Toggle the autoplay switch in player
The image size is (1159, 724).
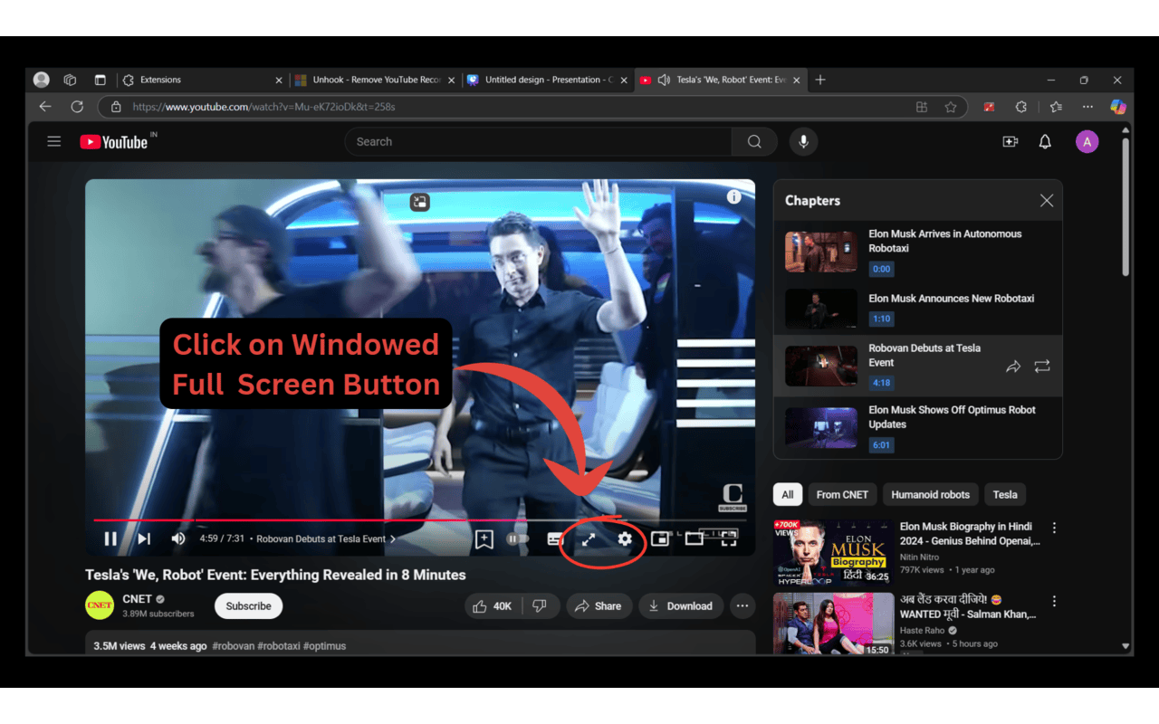(x=518, y=538)
